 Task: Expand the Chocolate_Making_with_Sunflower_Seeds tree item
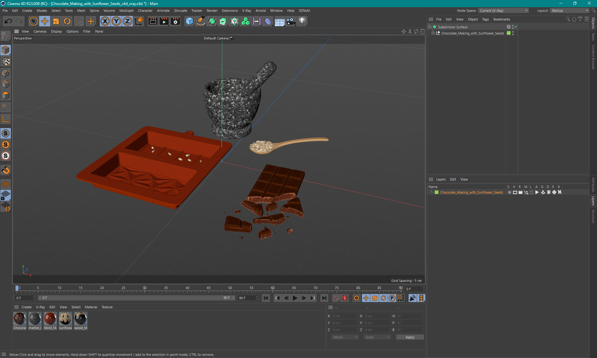pos(433,33)
